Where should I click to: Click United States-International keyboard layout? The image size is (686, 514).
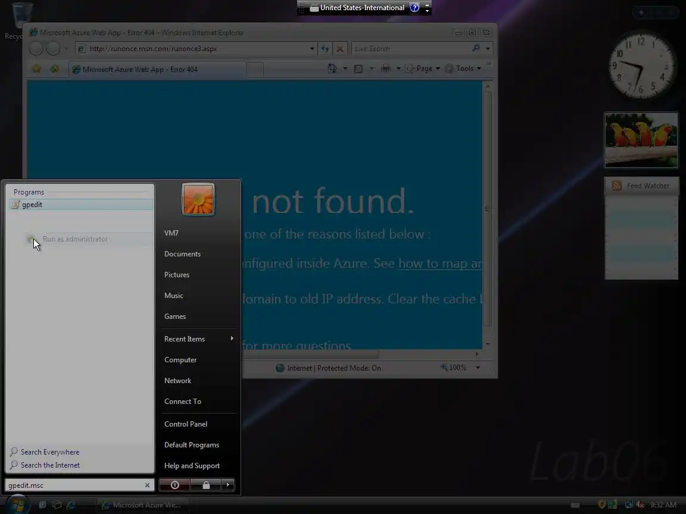[357, 7]
